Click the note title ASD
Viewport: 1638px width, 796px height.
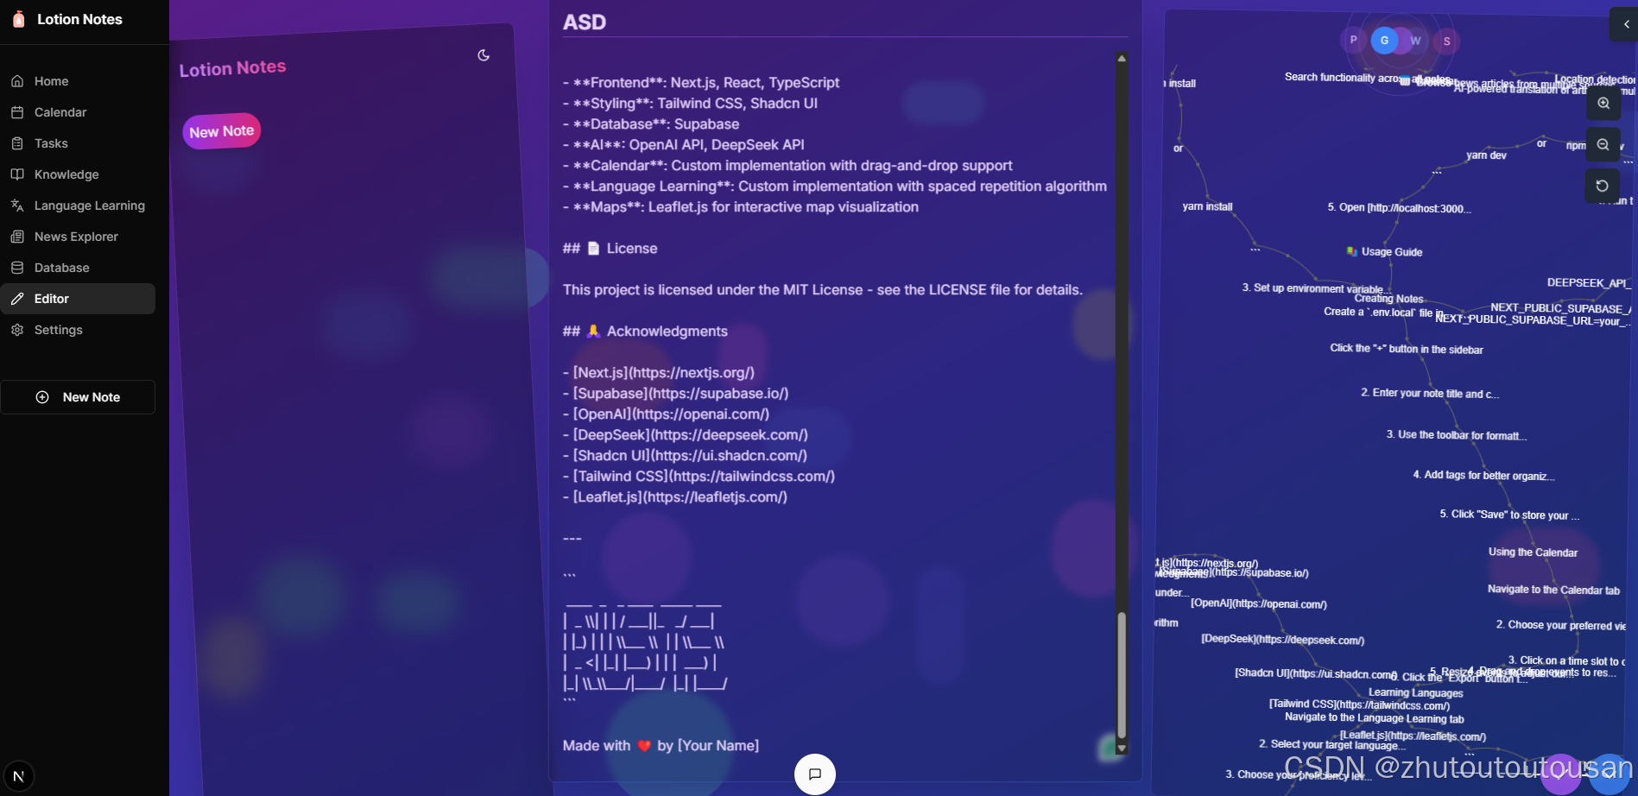[585, 22]
